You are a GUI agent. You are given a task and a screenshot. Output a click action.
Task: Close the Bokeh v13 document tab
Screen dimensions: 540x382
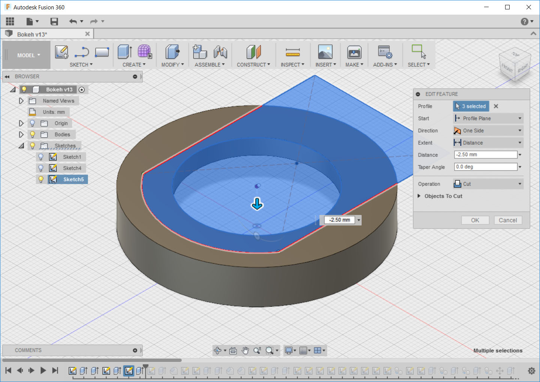87,34
